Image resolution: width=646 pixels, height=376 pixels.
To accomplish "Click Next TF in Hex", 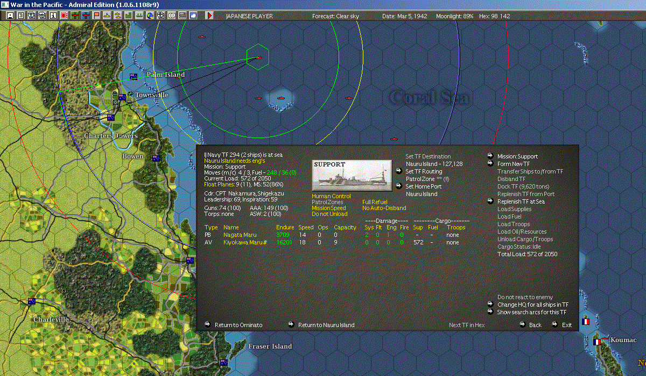I will click(x=467, y=326).
